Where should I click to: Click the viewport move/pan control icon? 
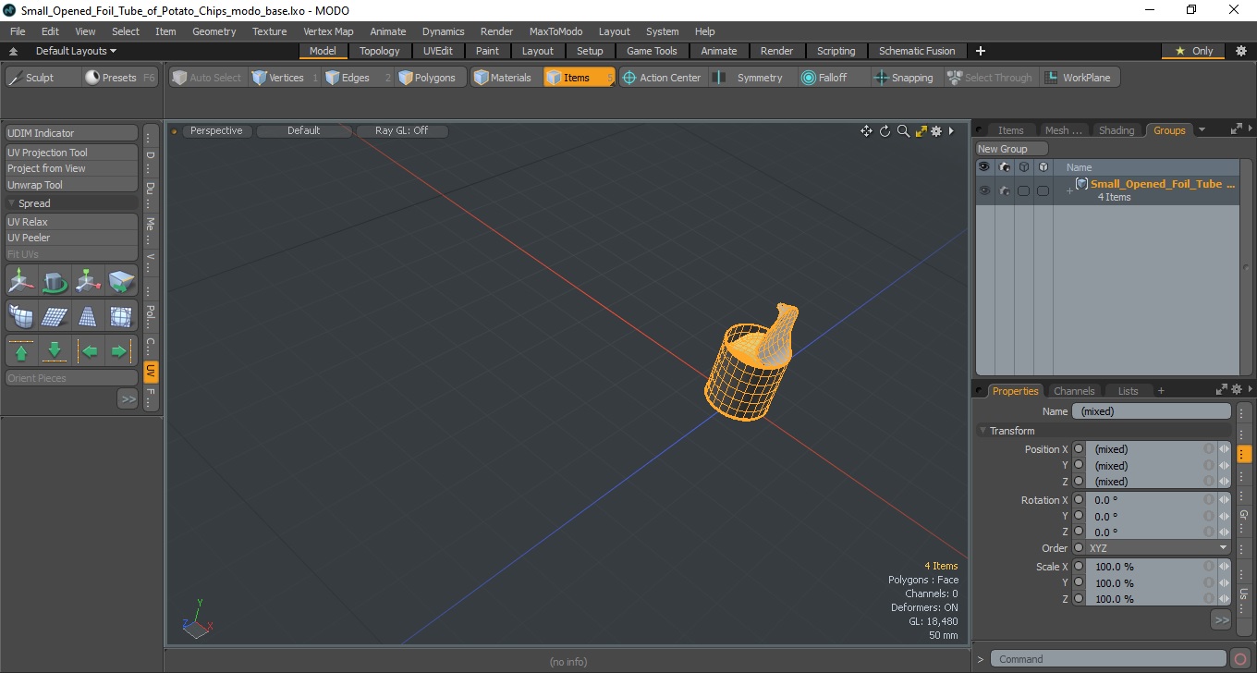(x=866, y=131)
